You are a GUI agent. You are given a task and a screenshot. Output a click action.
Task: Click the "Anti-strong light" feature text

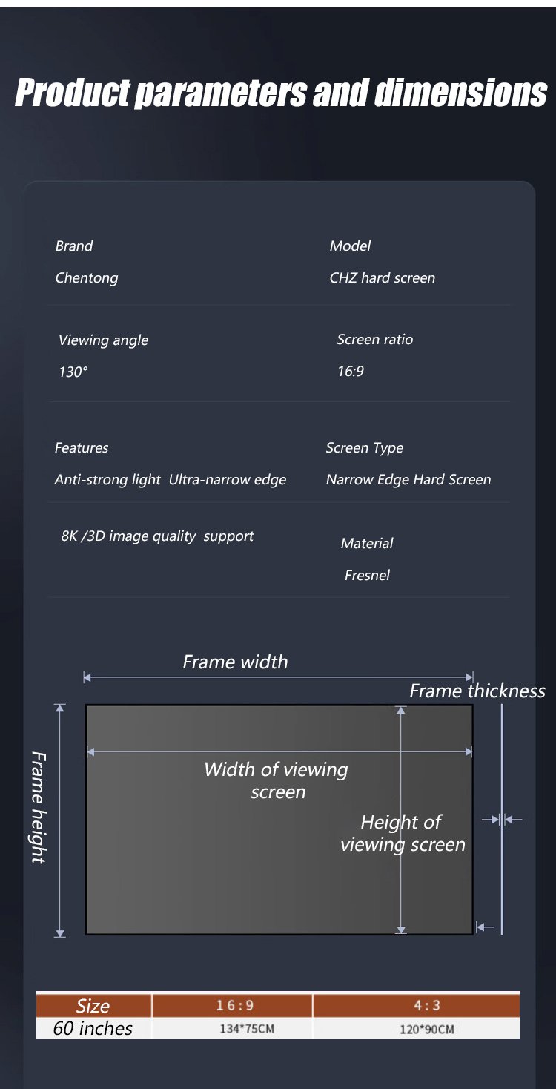[x=107, y=480]
